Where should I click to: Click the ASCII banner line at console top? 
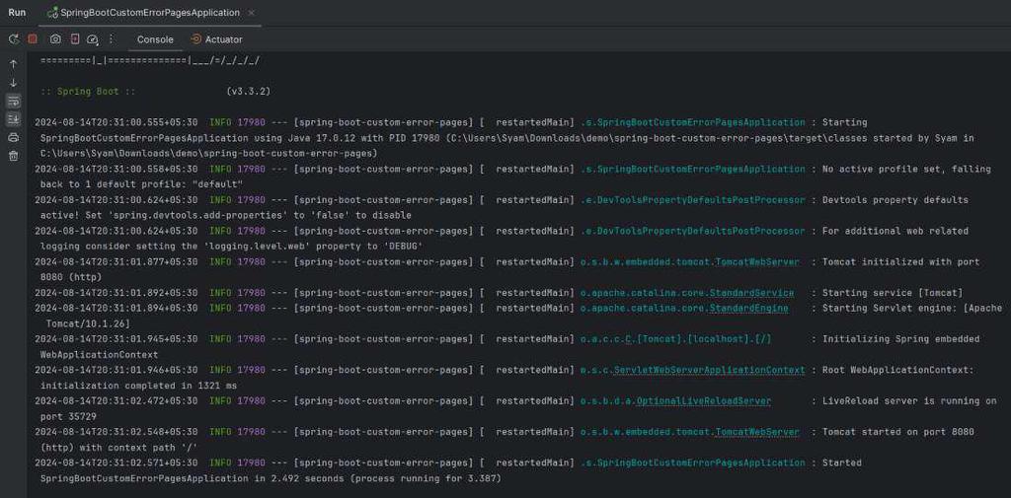(x=150, y=60)
